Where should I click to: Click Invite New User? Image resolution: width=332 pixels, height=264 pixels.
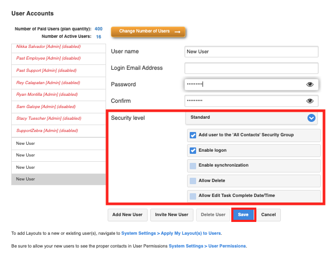[x=172, y=214]
